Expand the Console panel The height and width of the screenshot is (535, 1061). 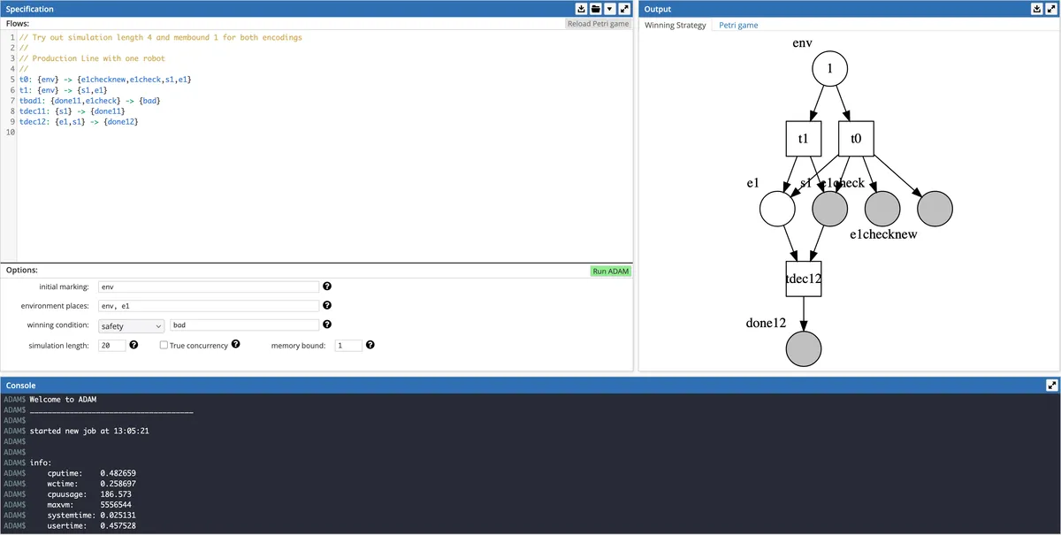1050,385
